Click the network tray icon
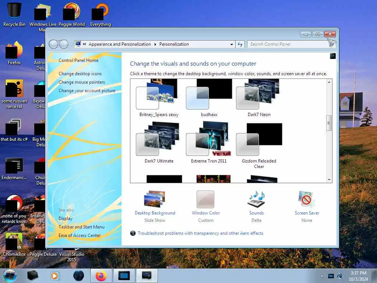The image size is (377, 283). (331, 276)
